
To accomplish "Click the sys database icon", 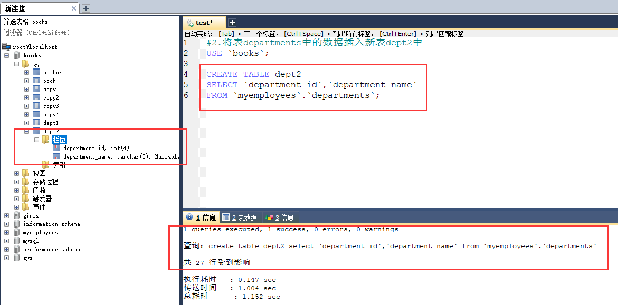I will coord(16,258).
